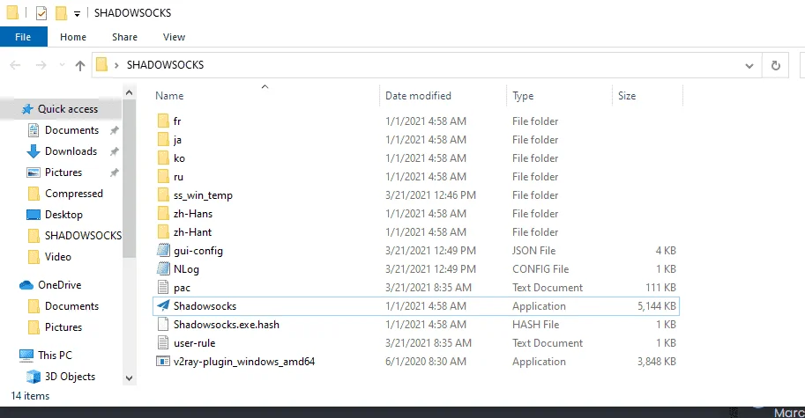The width and height of the screenshot is (805, 418).
Task: Click the pac text document icon
Action: (x=163, y=288)
